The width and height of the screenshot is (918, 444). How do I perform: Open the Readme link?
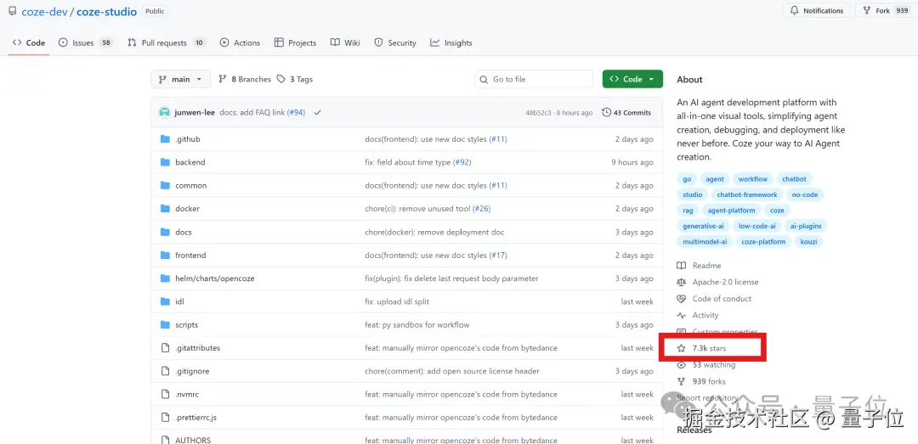pyautogui.click(x=699, y=266)
